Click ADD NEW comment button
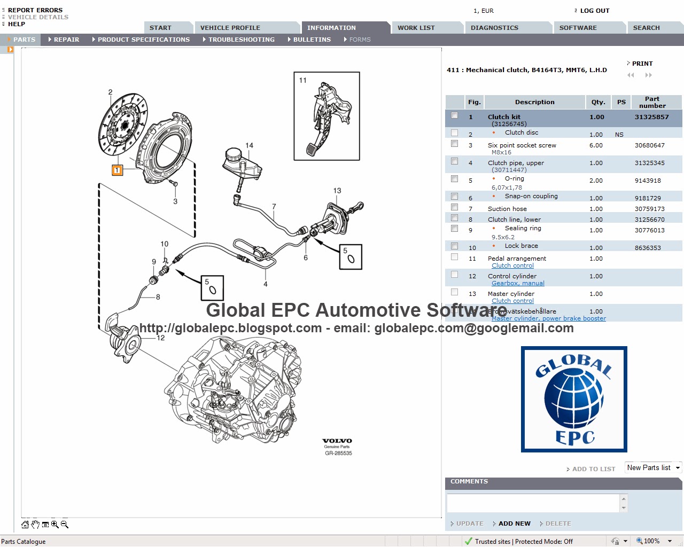This screenshot has width=684, height=547. [514, 523]
